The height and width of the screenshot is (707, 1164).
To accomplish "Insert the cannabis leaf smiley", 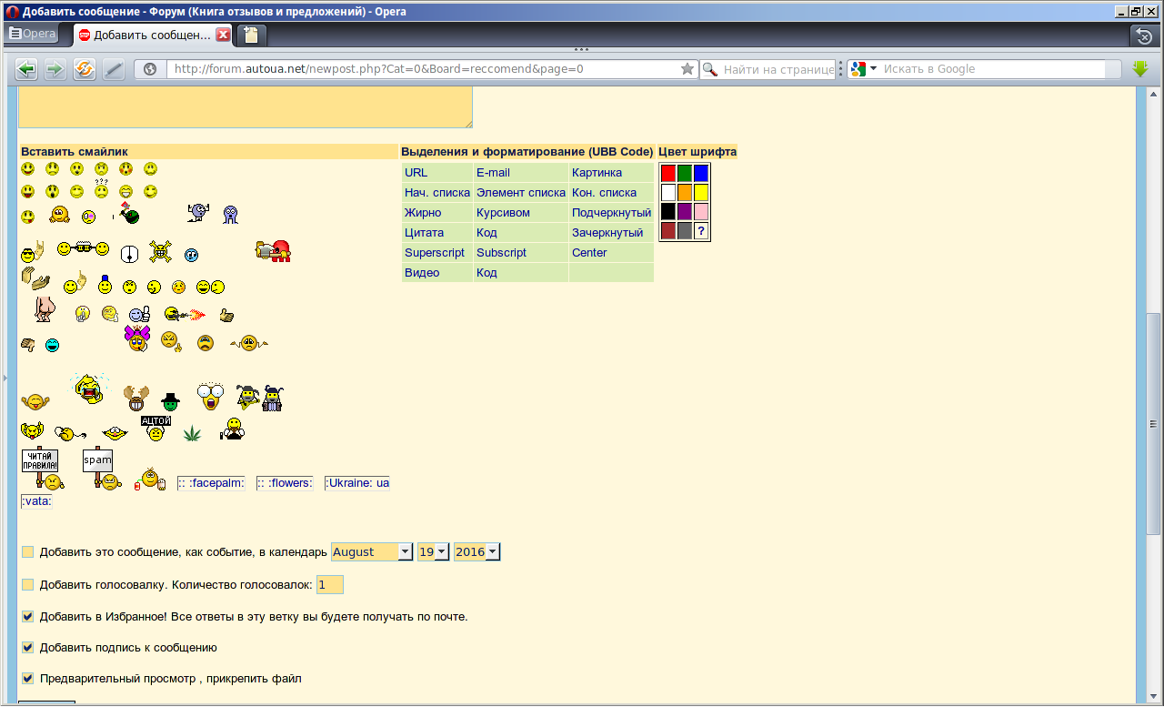I will pos(192,433).
